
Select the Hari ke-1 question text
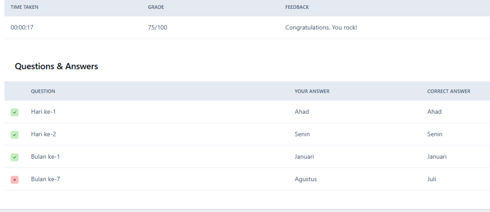click(x=44, y=112)
